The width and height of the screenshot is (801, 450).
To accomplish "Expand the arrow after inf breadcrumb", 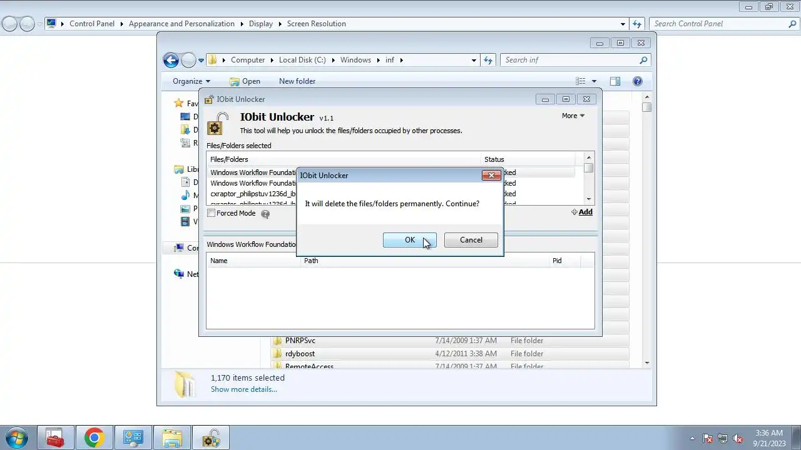I will tap(401, 60).
